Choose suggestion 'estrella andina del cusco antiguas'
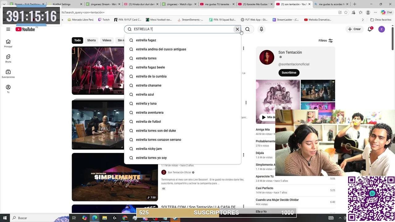 182,49
